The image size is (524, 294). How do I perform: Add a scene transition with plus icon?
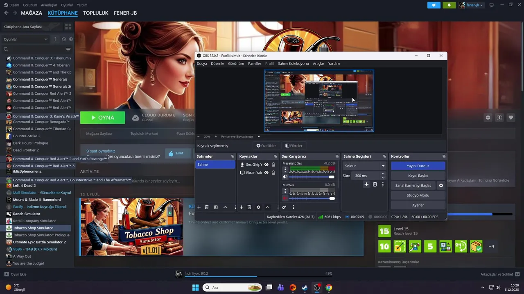tap(366, 185)
